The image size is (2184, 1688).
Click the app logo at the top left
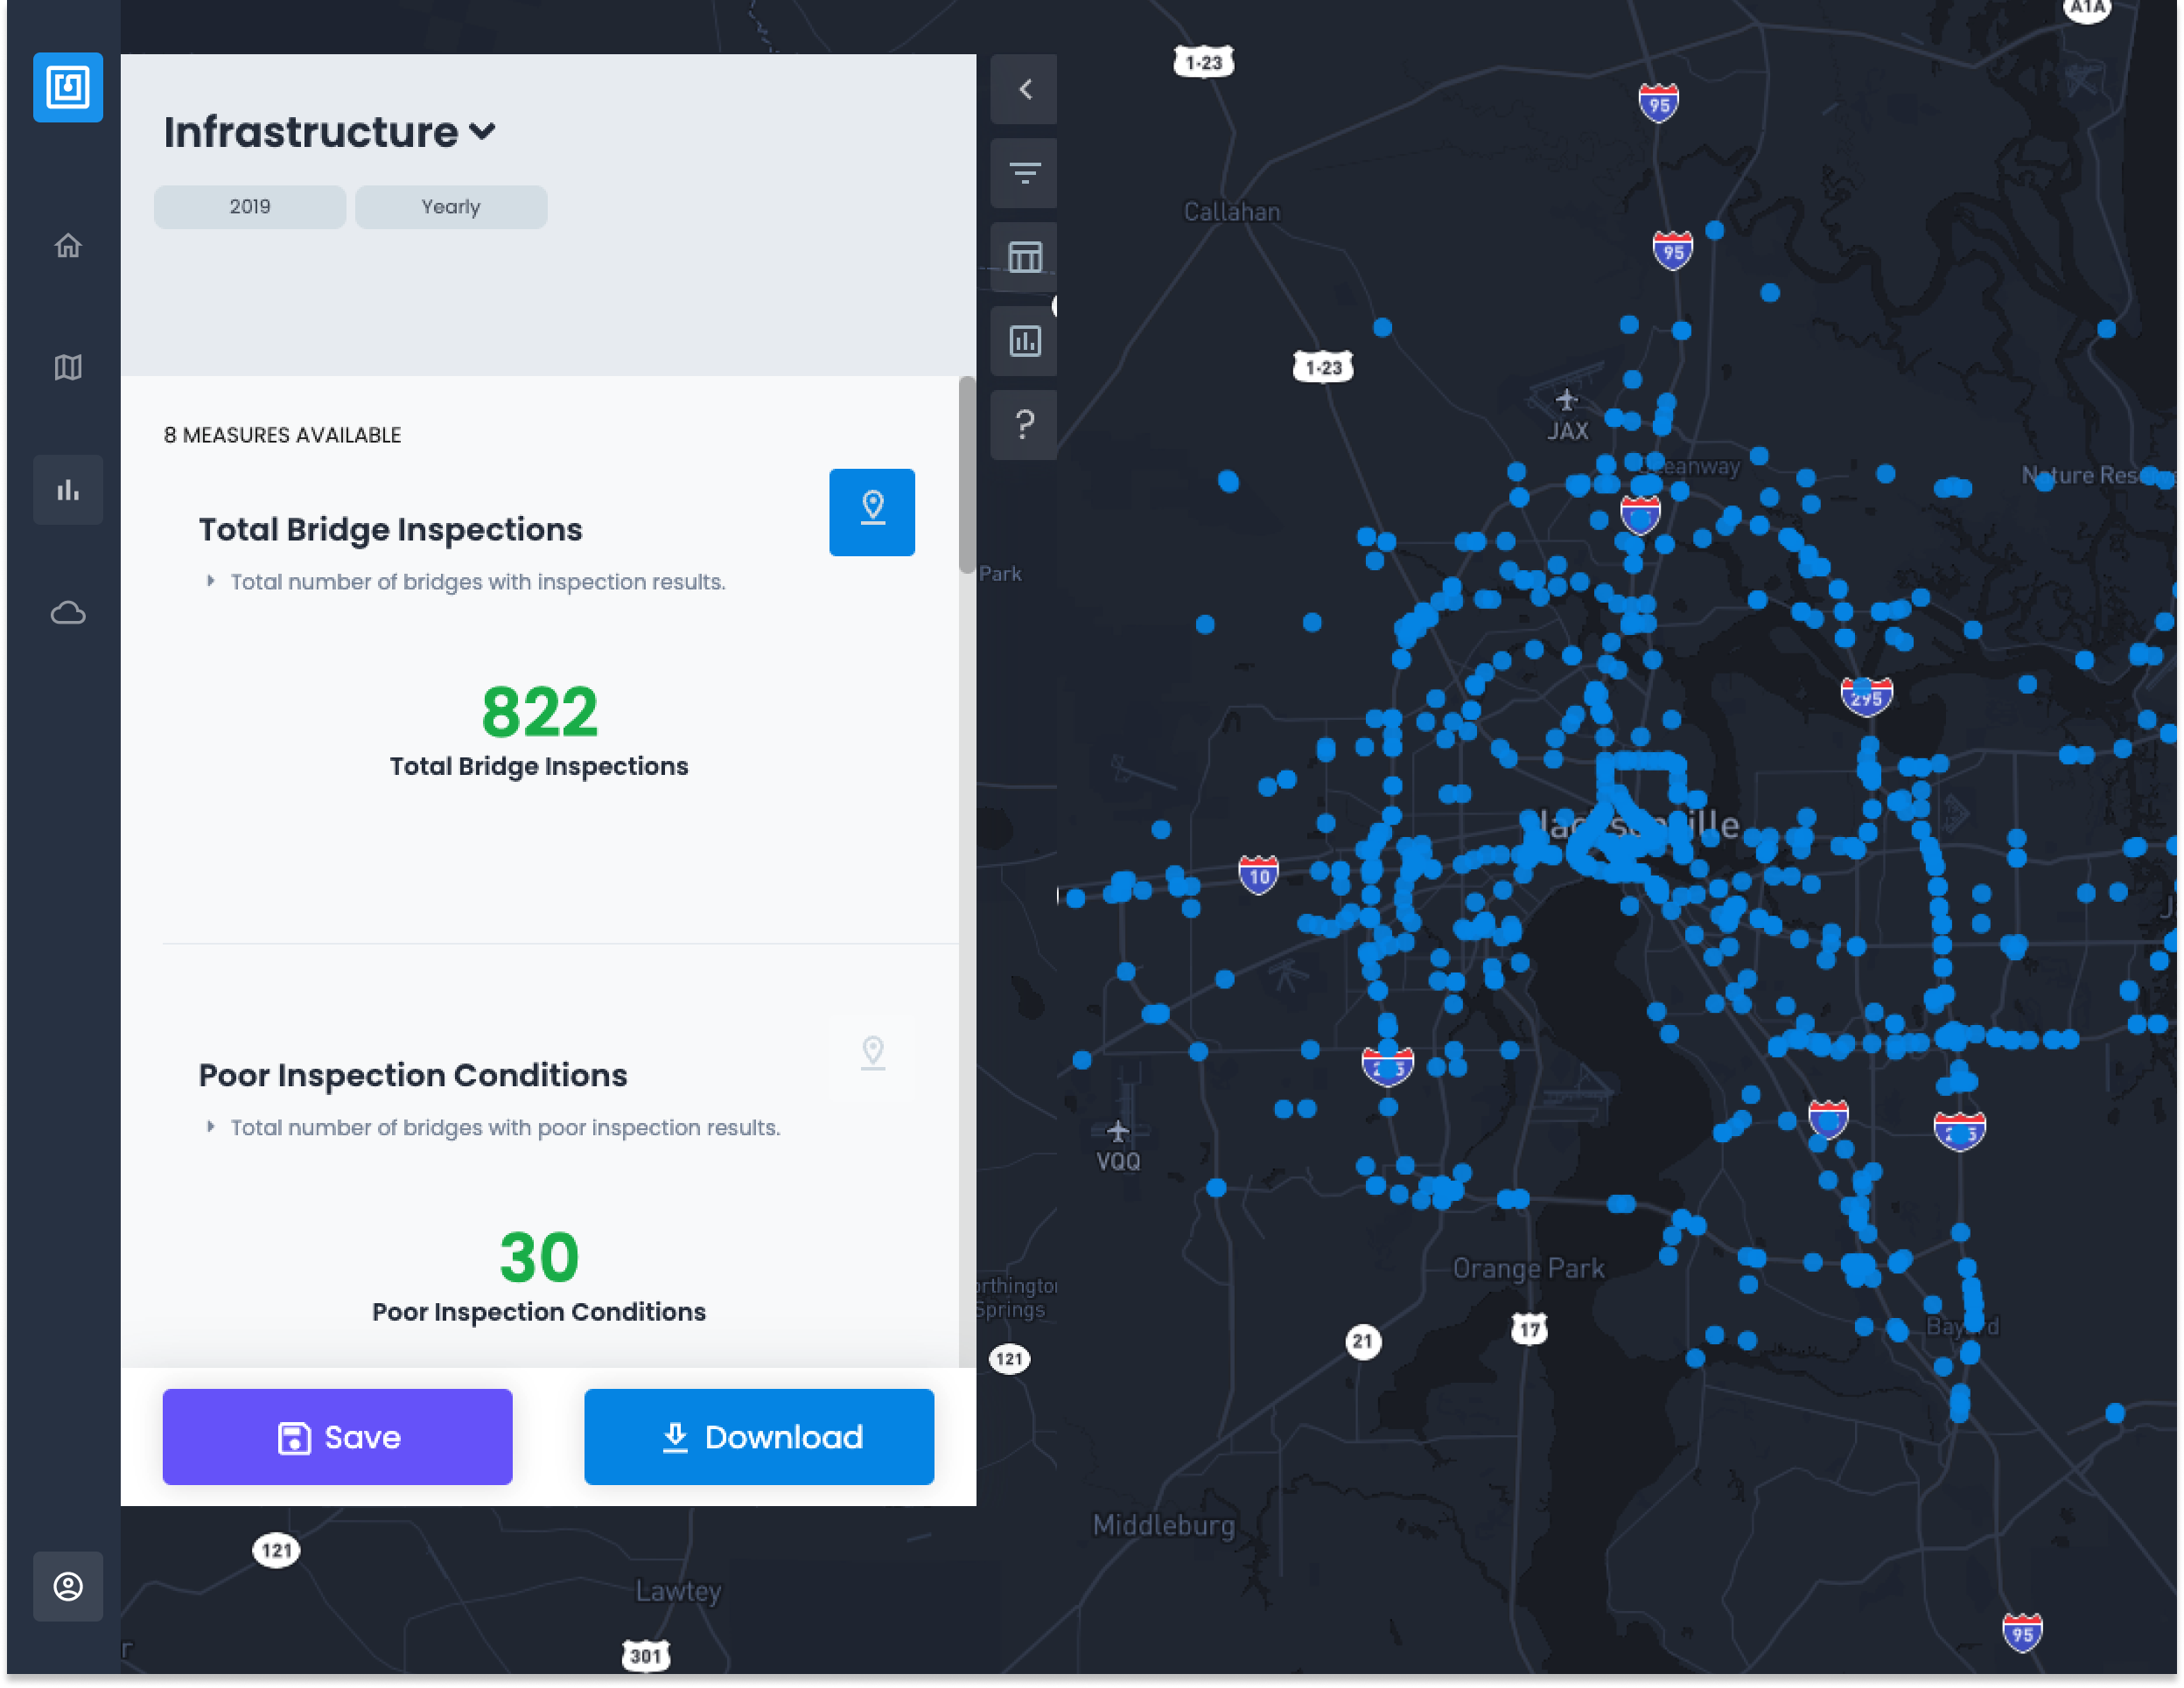coord(68,88)
